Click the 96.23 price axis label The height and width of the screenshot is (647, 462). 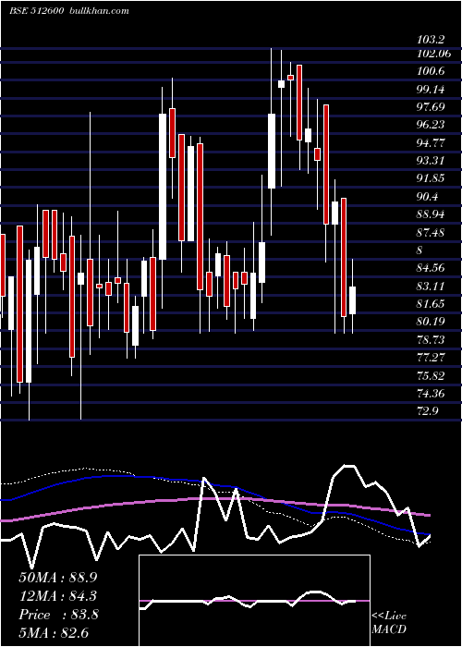tap(431, 125)
